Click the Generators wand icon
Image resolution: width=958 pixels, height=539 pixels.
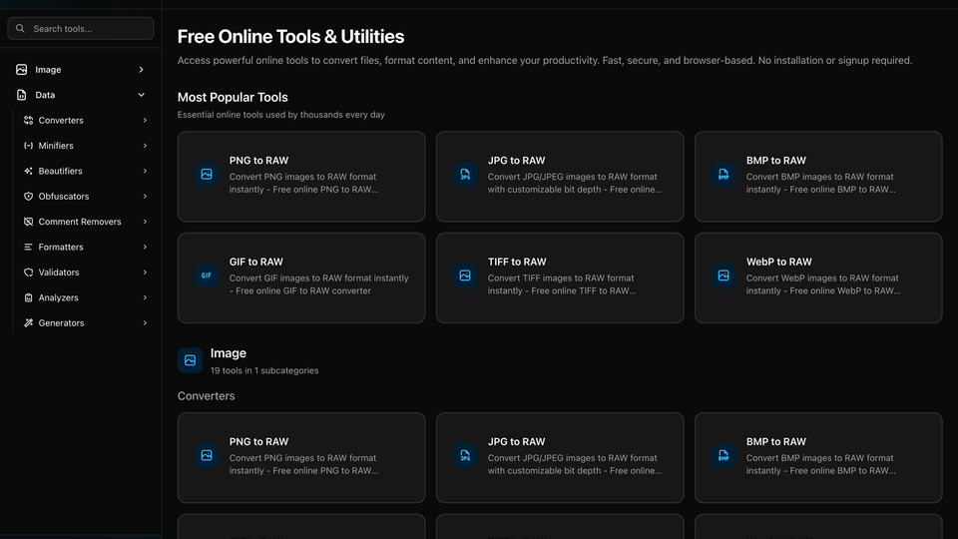28,323
